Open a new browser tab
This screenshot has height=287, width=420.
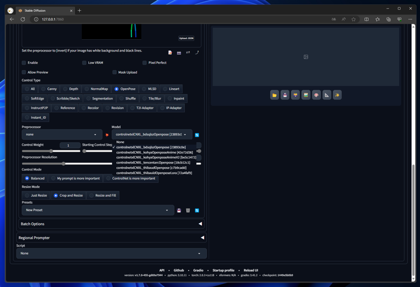pos(79,11)
